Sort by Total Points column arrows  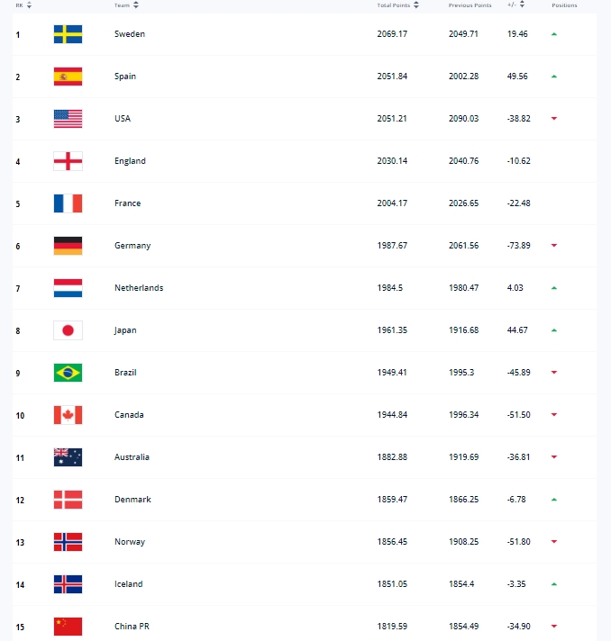416,5
